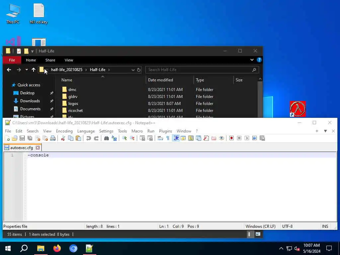Open the Macro menu
Screen dimensions: 340x255
(x=137, y=131)
